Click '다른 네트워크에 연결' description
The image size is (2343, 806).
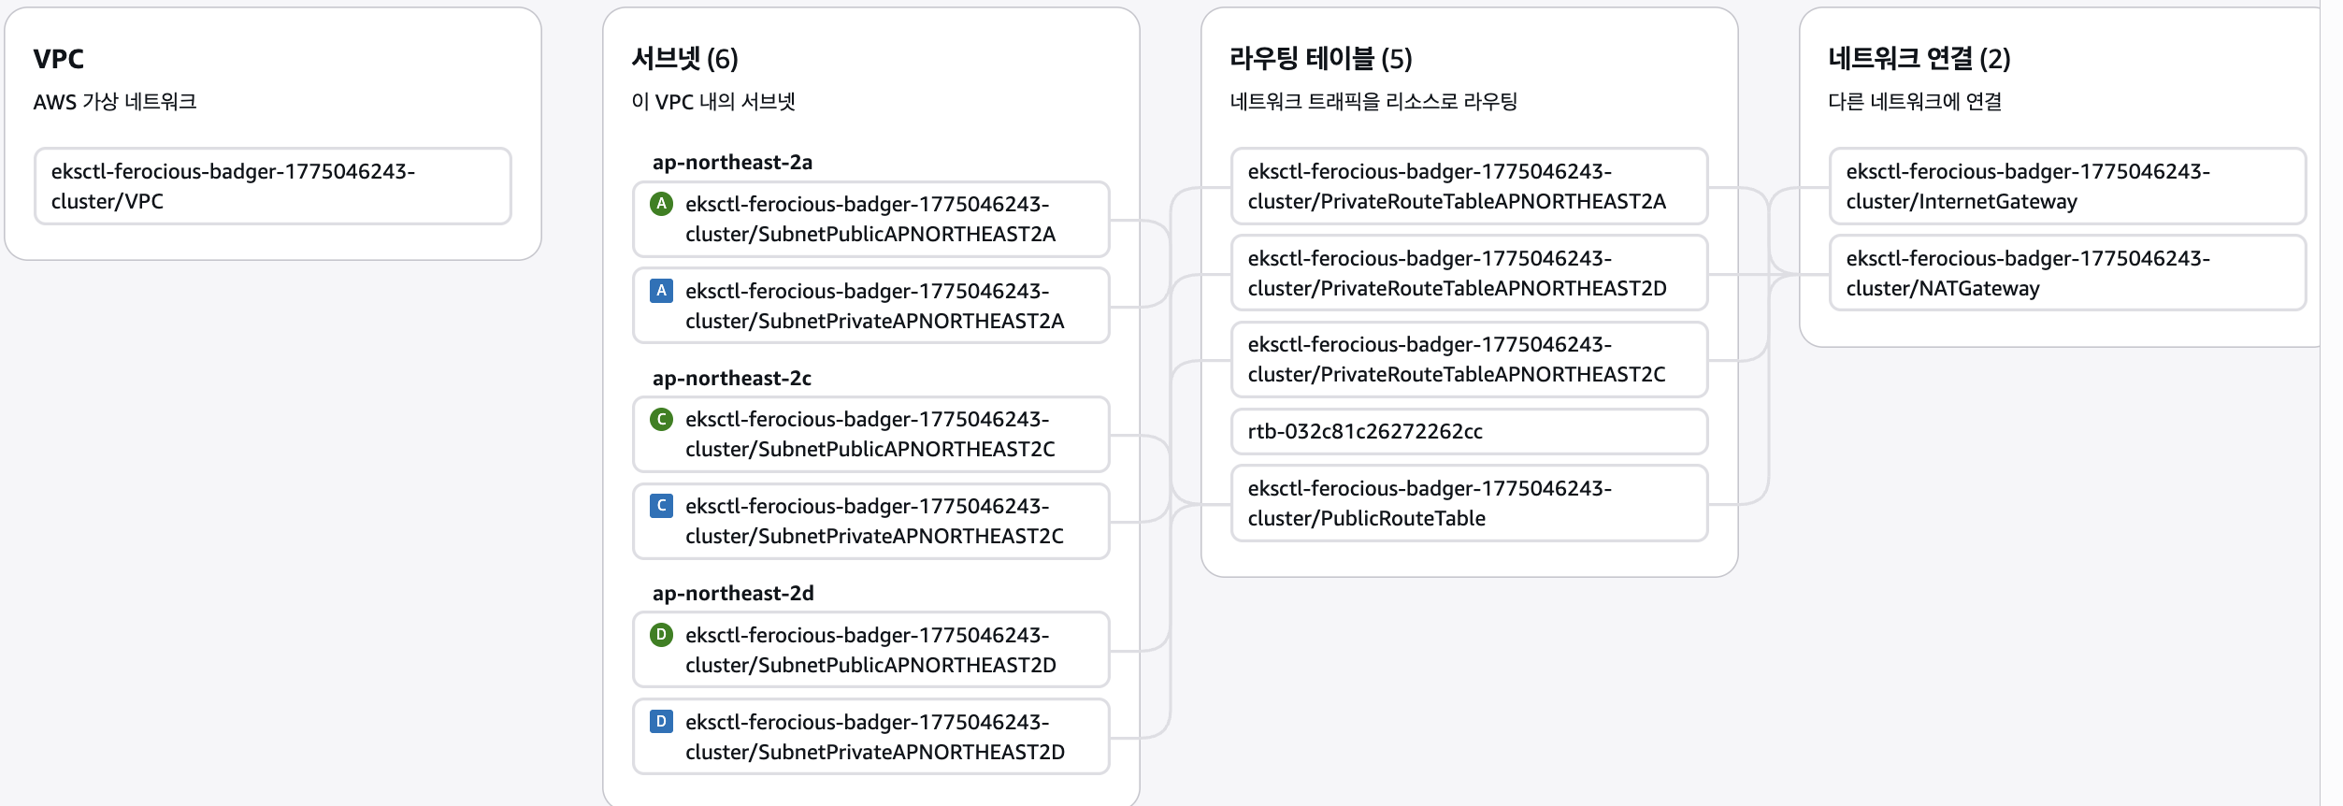coord(1914,101)
